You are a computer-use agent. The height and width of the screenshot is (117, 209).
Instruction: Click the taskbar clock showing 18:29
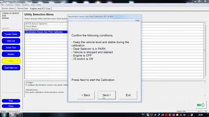point(201,115)
